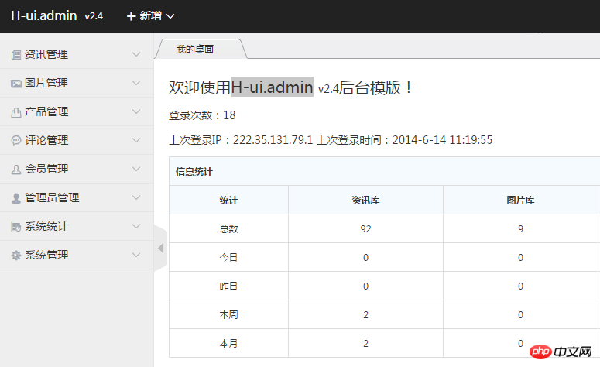Click the 系统统计 statistics icon
This screenshot has height=367, width=600.
(x=16, y=227)
